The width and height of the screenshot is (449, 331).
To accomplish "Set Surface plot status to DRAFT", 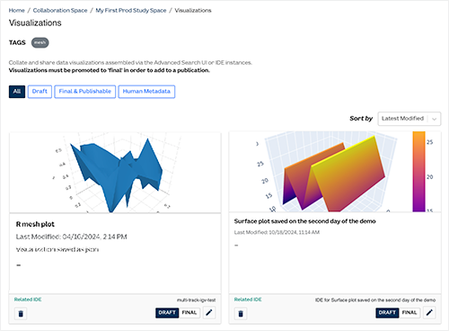I will pos(387,313).
